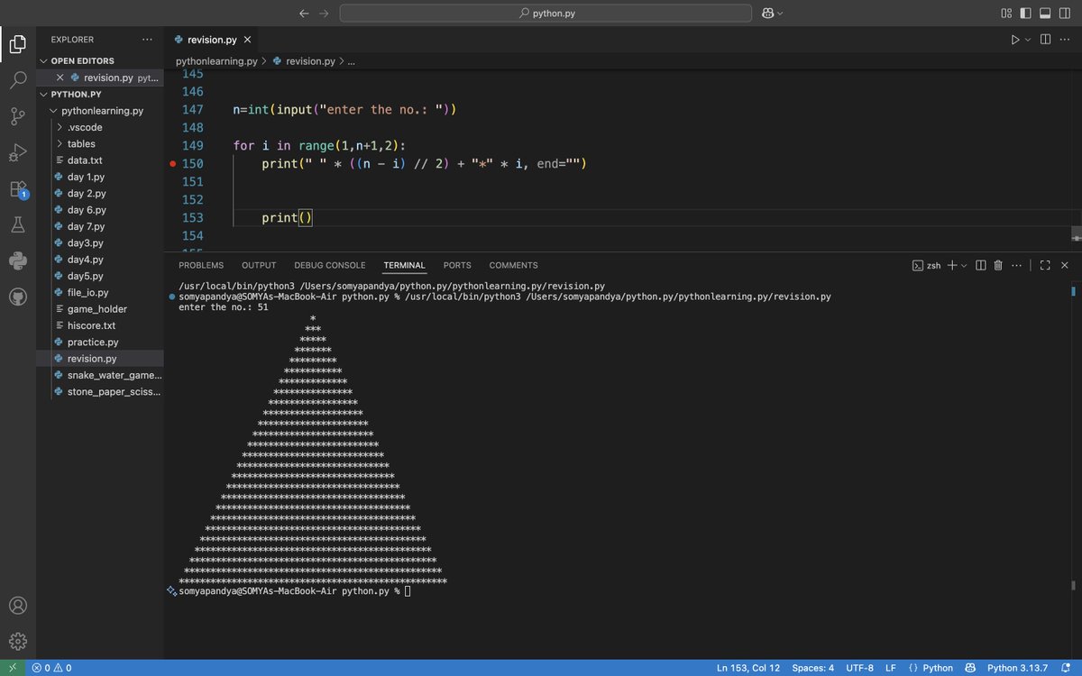
Task: Select the Source Control icon
Action: (18, 116)
